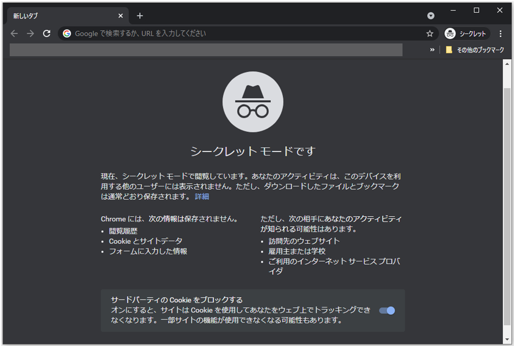This screenshot has width=514, height=346.
Task: Open the tab search dropdown arrow
Action: 431,16
